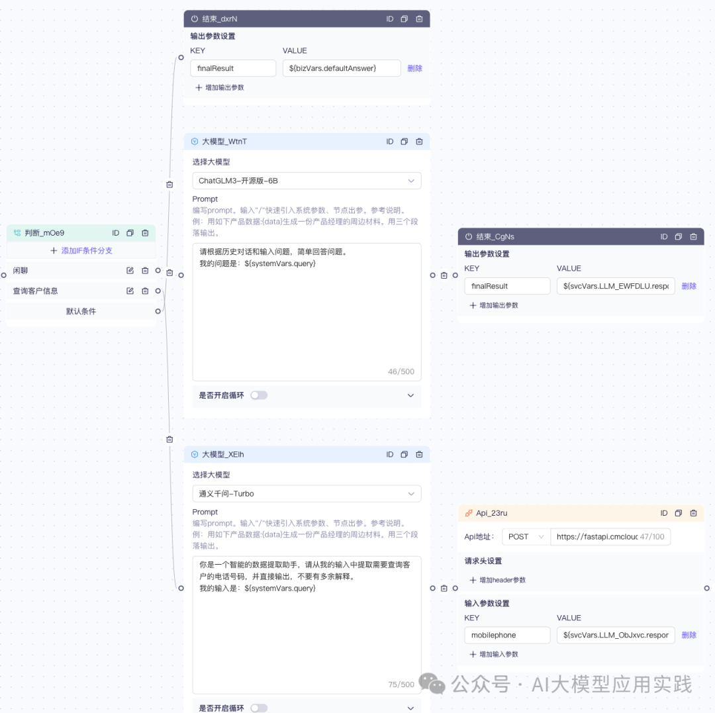The height and width of the screenshot is (713, 715).
Task: Click the 大模型_WtnT prompt text area
Action: (x=307, y=312)
